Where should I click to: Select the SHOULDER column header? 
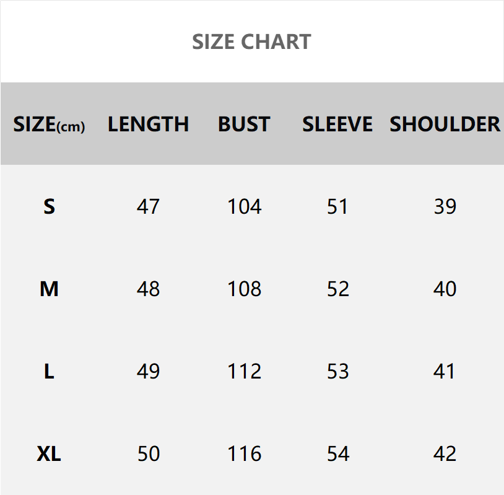(x=445, y=124)
